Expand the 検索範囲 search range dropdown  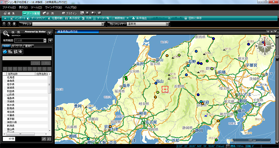pyautogui.click(x=44, y=40)
